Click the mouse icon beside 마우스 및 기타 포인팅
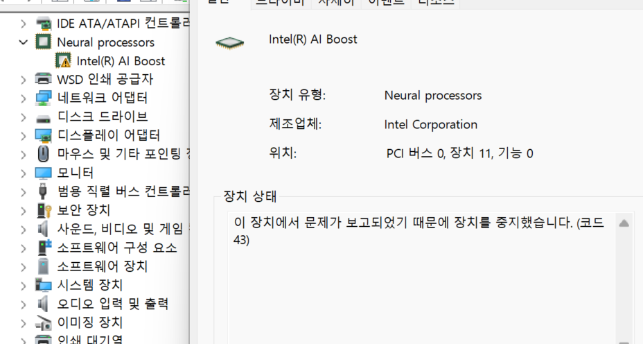The width and height of the screenshot is (643, 344). tap(44, 154)
